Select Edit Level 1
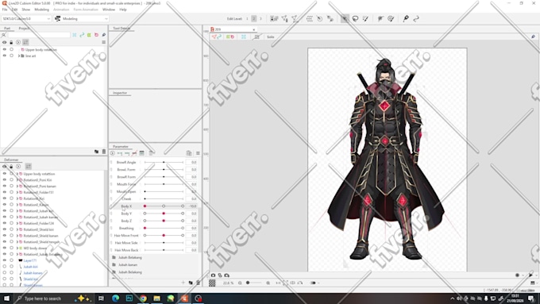540x304 pixels. pos(247,18)
